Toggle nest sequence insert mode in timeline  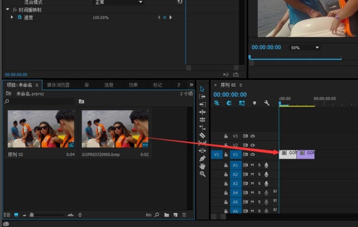coord(216,103)
